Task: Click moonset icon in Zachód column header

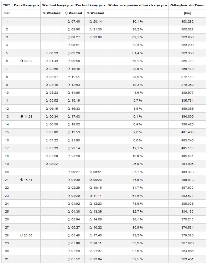Action: pyautogui.click(x=67, y=13)
